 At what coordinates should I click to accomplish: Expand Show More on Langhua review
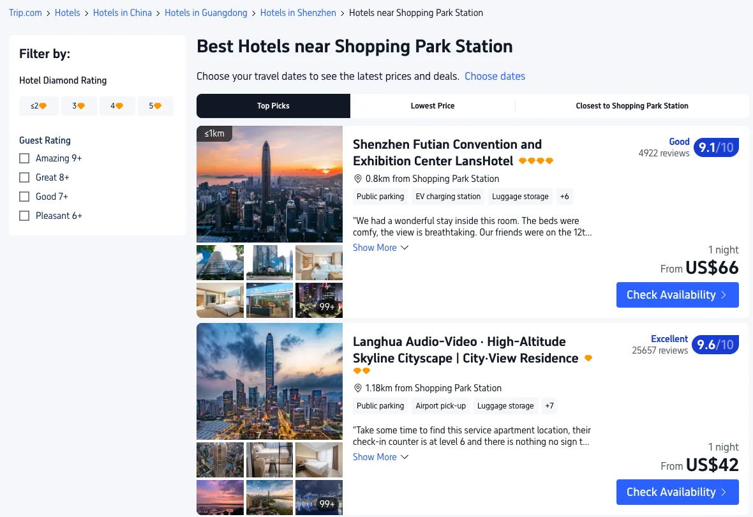click(380, 457)
